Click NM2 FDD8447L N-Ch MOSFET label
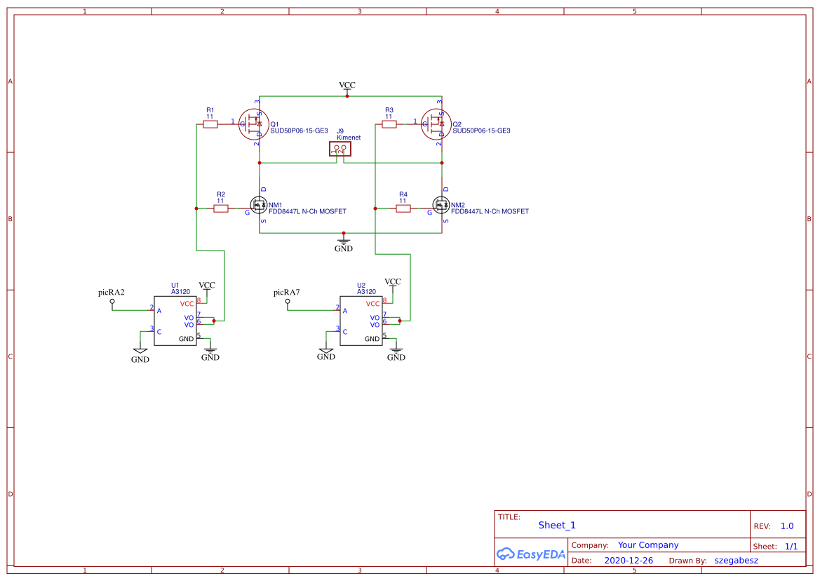This screenshot has height=581, width=820. coord(490,211)
